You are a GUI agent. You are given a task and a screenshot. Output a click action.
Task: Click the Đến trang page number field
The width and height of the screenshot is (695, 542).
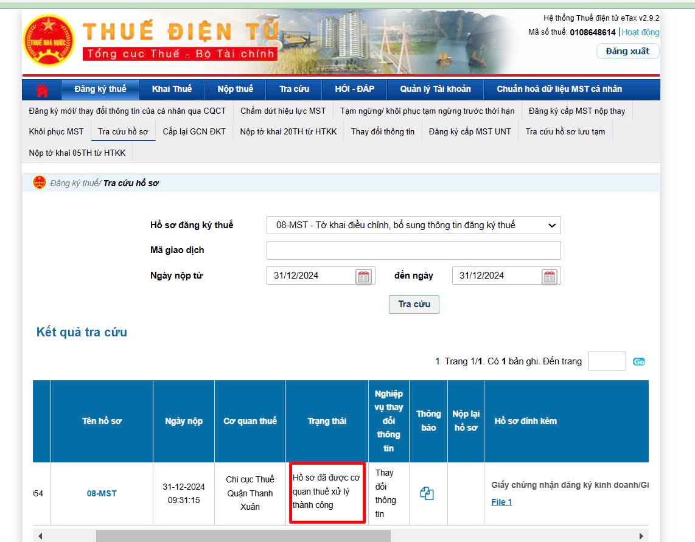click(606, 361)
